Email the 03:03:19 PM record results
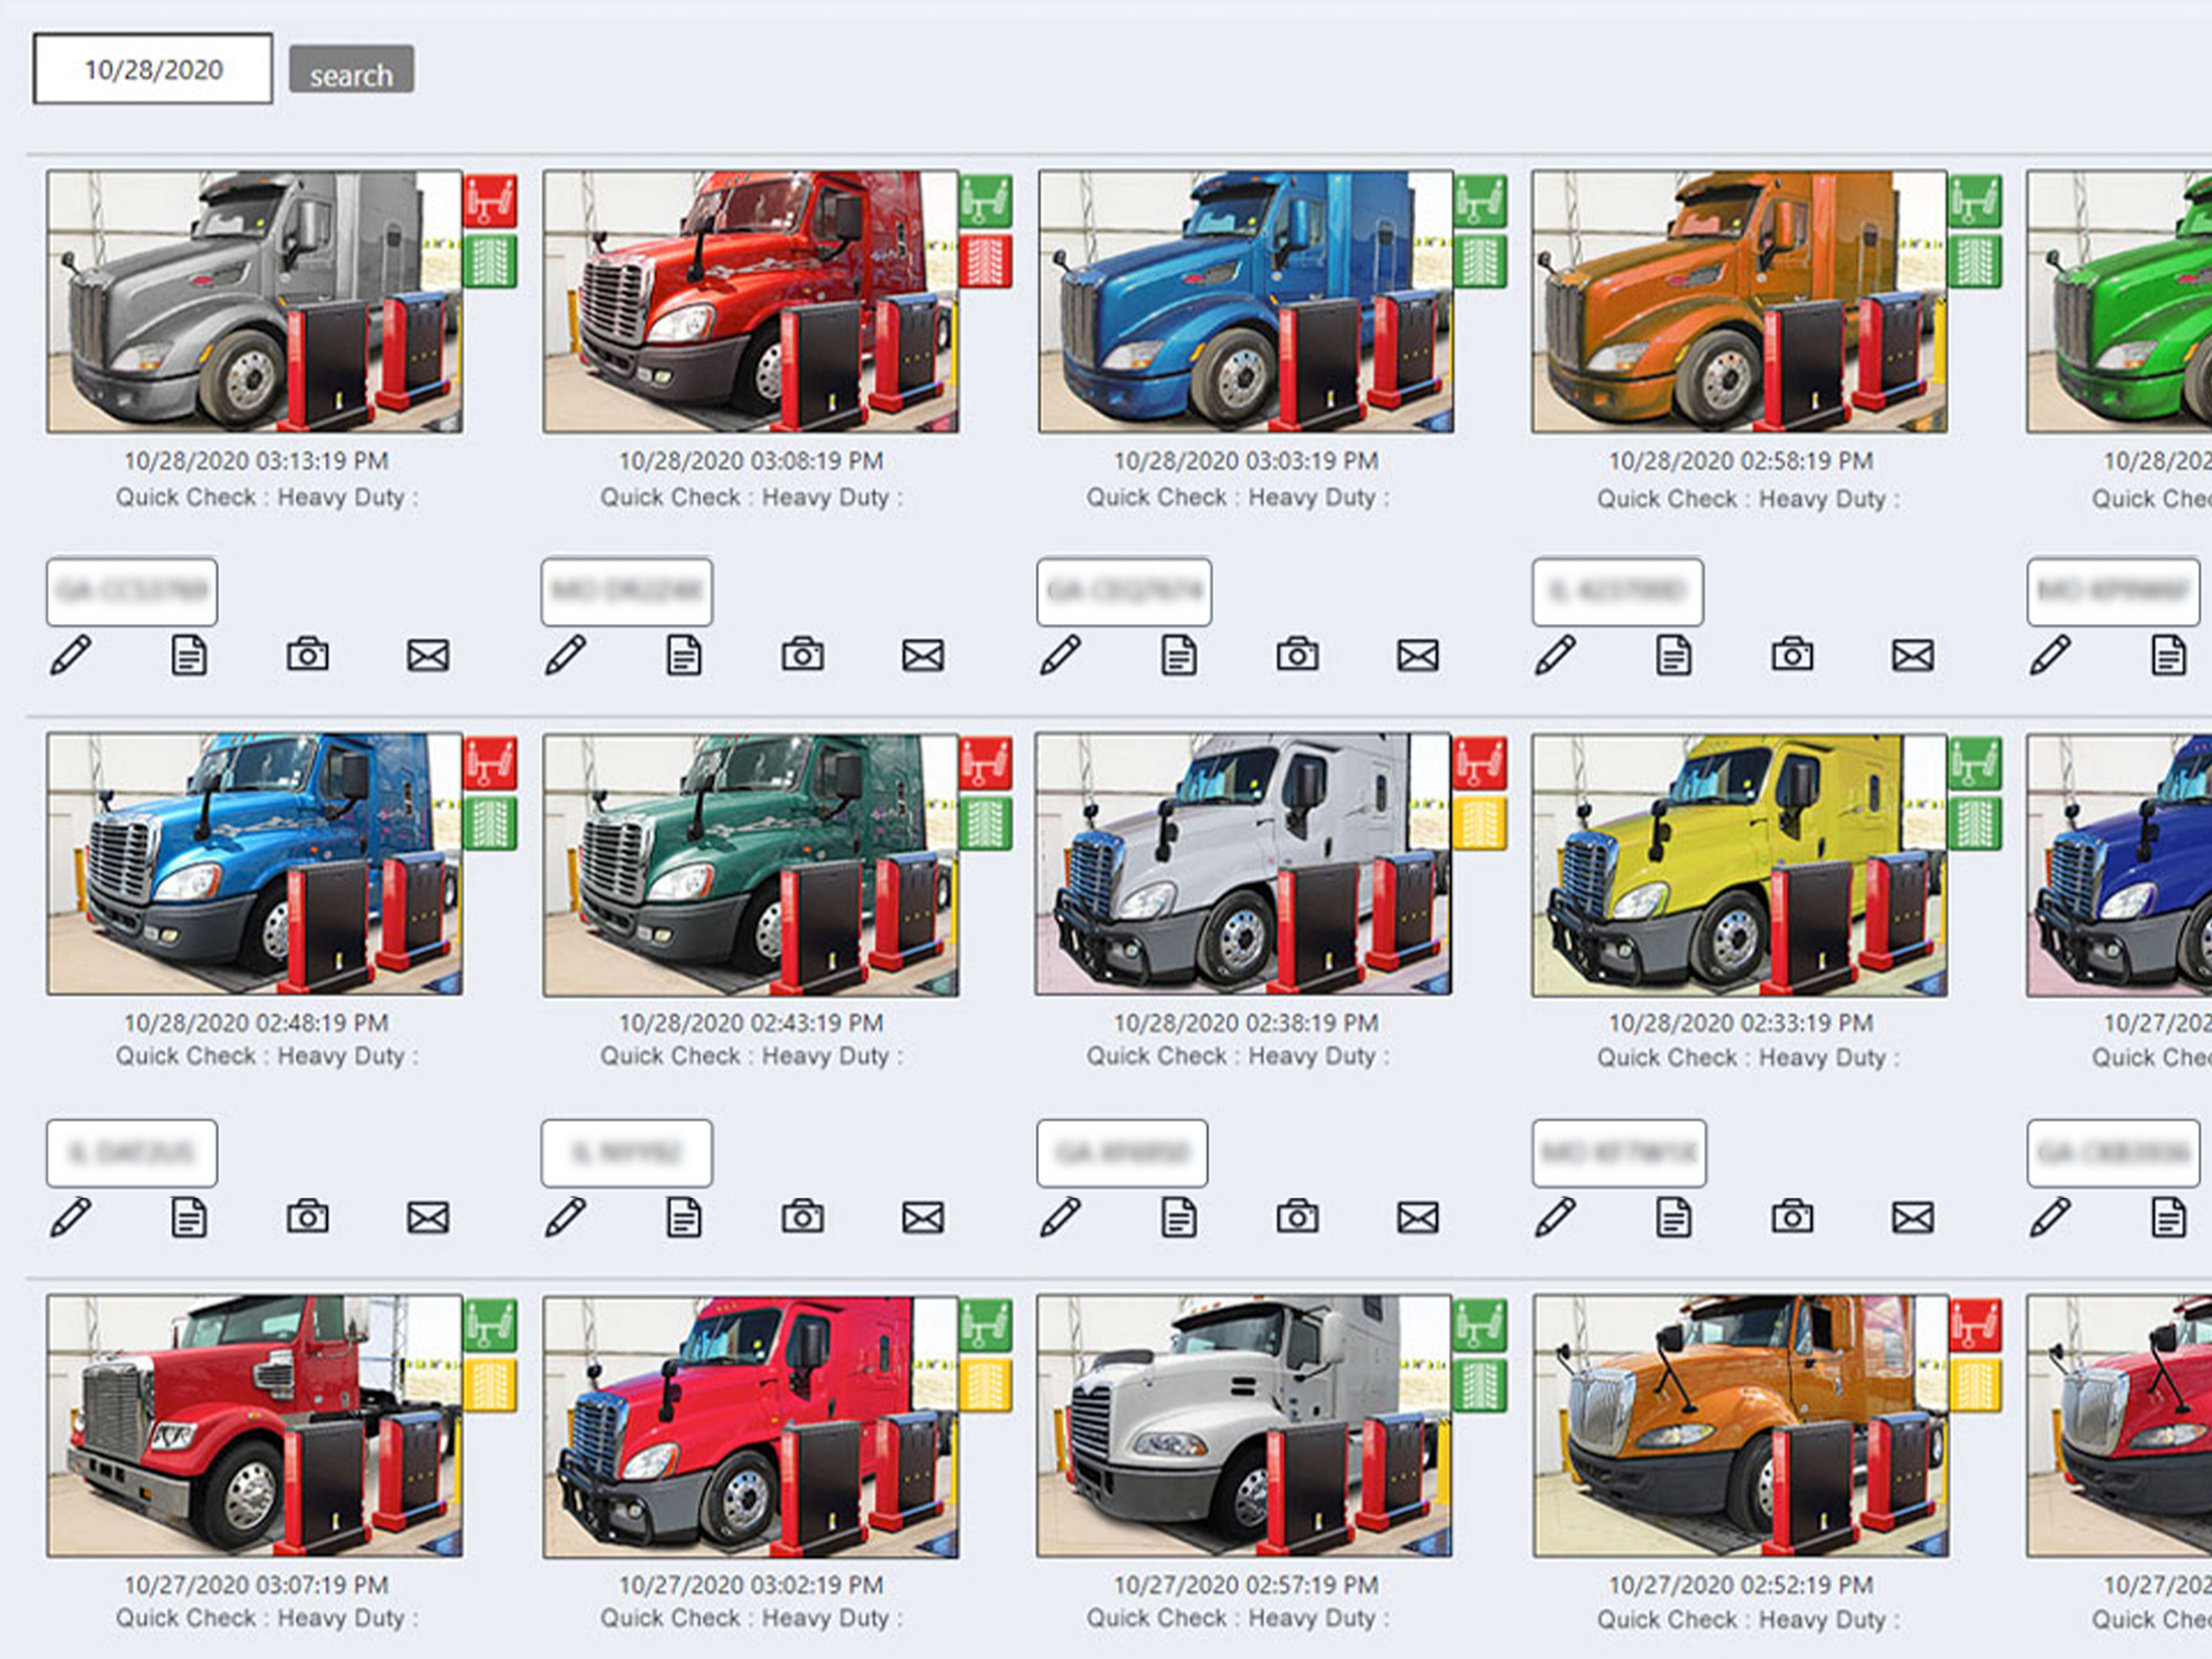The width and height of the screenshot is (2212, 1659). click(x=1418, y=656)
